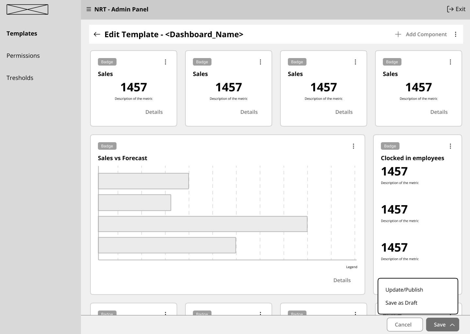The image size is (470, 334).
Task: Open three-dot menu on second Sales card
Action: (x=260, y=62)
